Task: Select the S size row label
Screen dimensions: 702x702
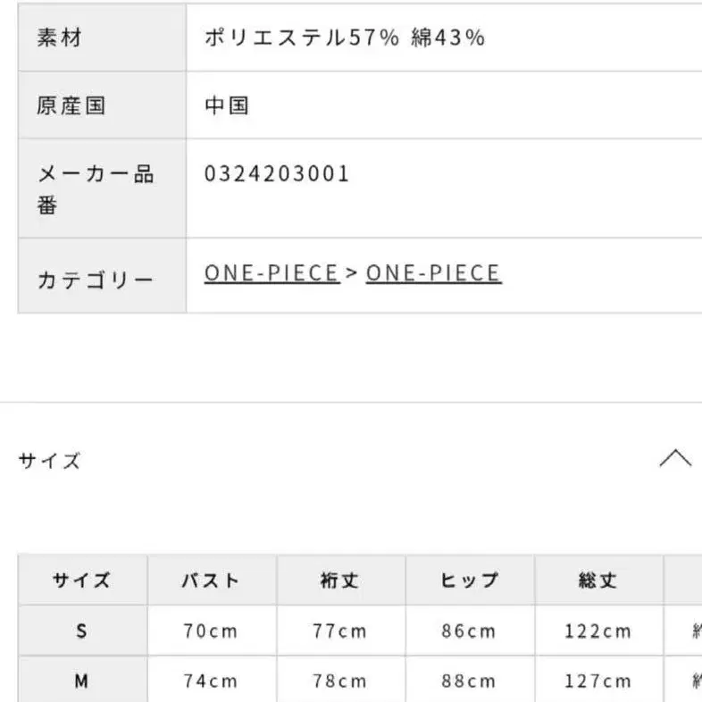Action: (82, 631)
